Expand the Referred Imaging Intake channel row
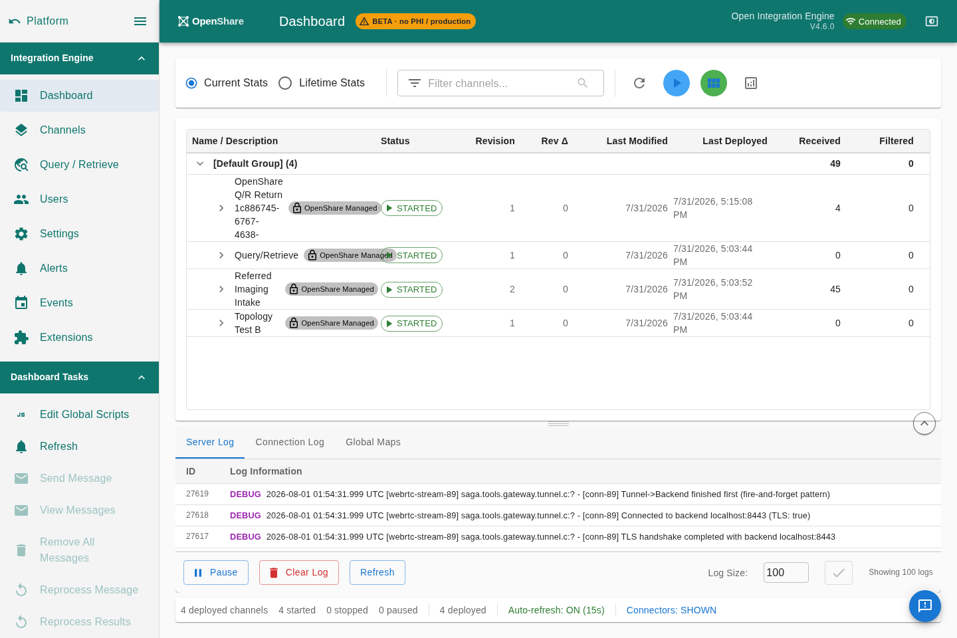The height and width of the screenshot is (638, 957). [x=221, y=289]
